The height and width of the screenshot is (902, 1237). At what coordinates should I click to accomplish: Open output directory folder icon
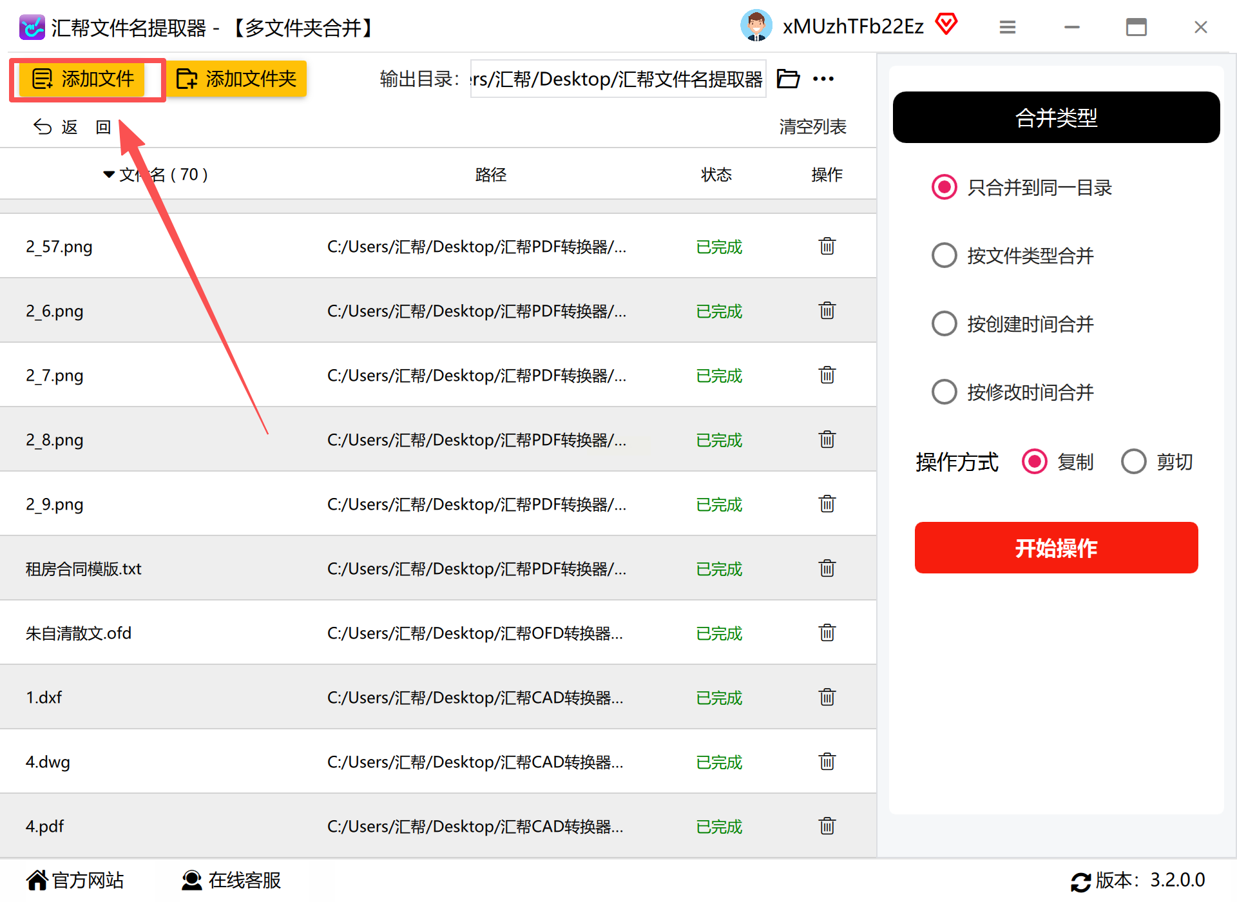(x=788, y=79)
